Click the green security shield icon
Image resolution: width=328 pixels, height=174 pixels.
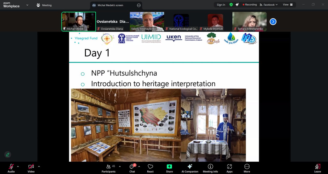231,5
